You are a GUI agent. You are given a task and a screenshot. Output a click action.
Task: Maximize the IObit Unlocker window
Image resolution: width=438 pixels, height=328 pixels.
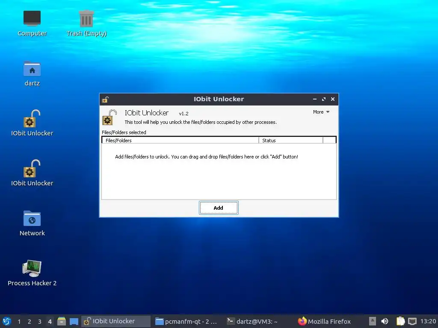coord(324,99)
